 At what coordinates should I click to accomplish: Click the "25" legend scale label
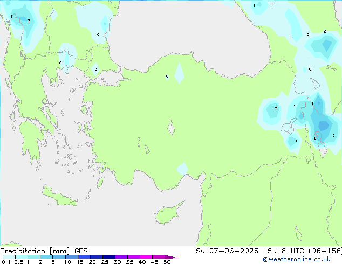pyautogui.click(x=105, y=262)
